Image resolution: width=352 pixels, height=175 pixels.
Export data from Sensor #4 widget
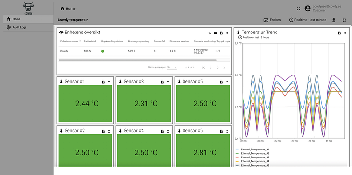click(x=162, y=131)
